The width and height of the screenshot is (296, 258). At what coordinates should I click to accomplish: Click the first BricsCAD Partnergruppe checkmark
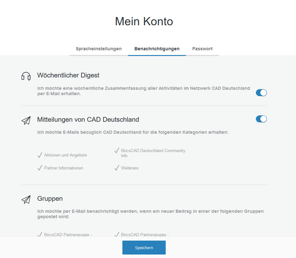[40, 234]
